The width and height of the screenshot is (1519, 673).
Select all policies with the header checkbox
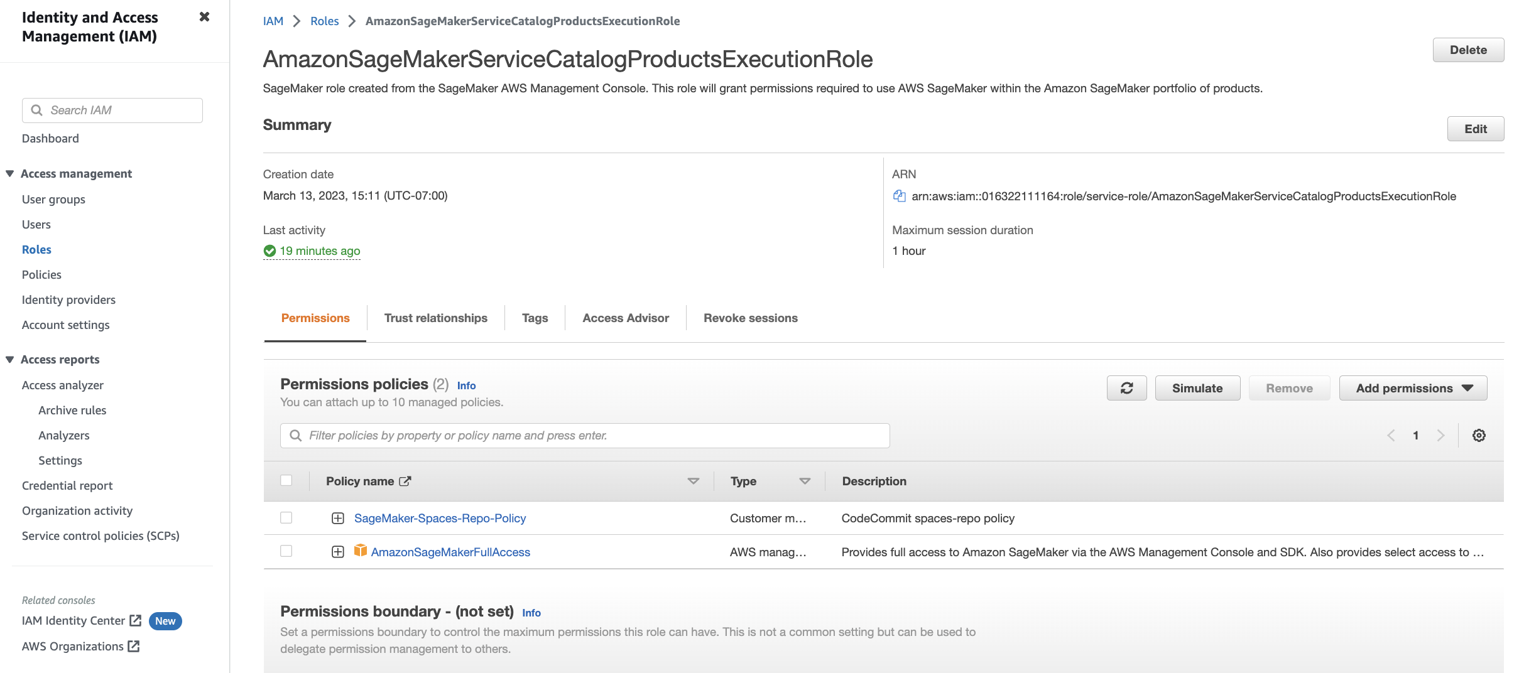[x=286, y=480]
